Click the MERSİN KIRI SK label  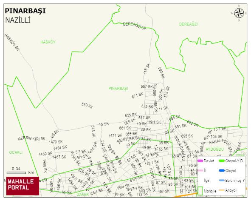[31, 138]
